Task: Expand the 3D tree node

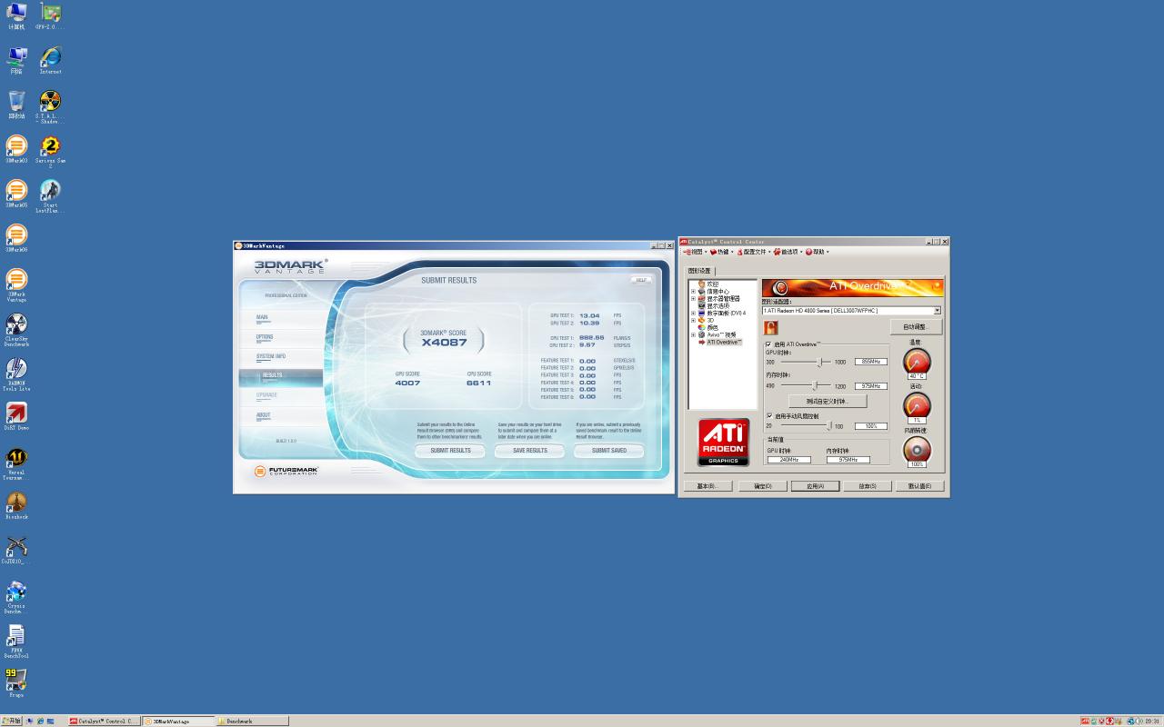Action: click(693, 321)
